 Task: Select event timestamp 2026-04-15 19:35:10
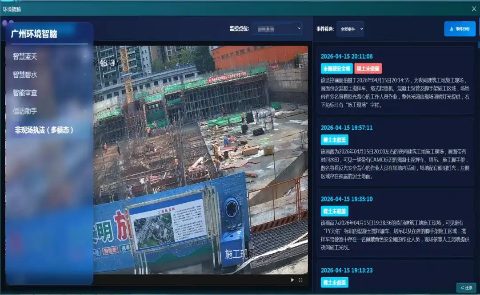[x=347, y=199]
